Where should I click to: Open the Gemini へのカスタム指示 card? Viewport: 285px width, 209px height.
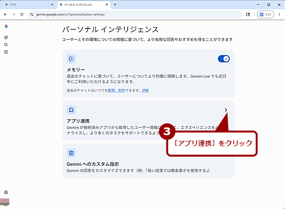[148, 161]
